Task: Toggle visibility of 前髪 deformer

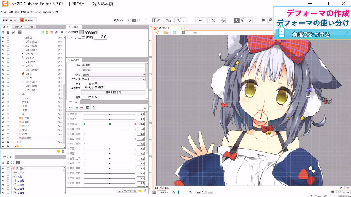Action: pyautogui.click(x=3, y=177)
